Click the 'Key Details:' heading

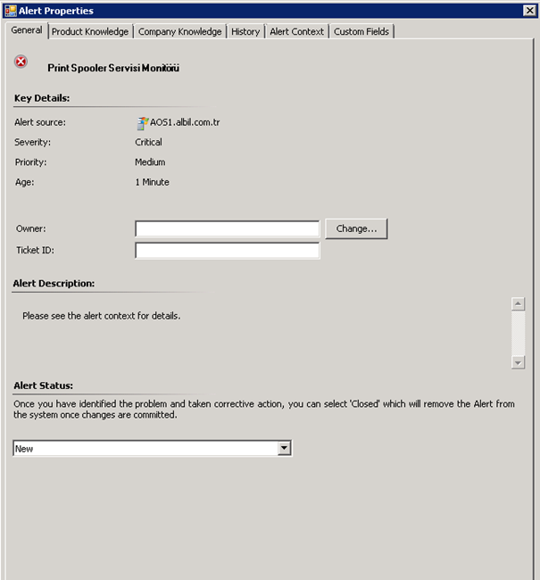42,98
